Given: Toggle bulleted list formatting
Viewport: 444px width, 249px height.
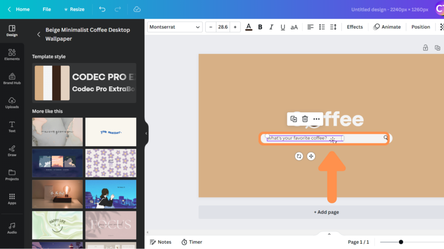Looking at the screenshot, I should pyautogui.click(x=322, y=27).
